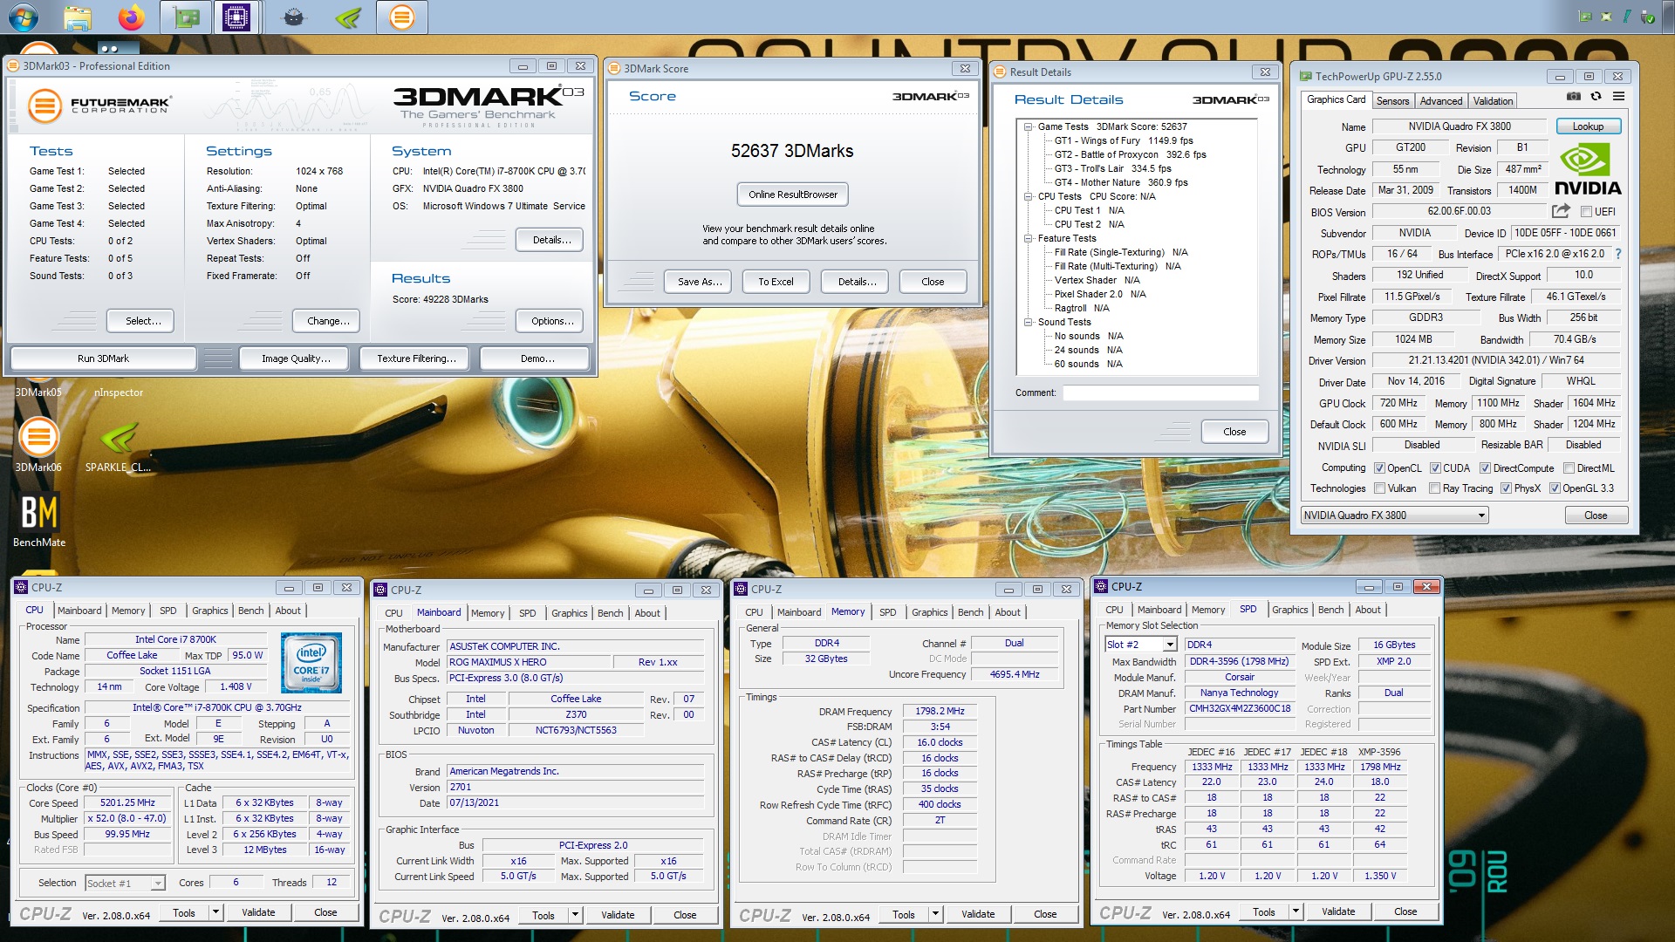Collapse the Game Tests tree node
1675x942 pixels.
1029,126
